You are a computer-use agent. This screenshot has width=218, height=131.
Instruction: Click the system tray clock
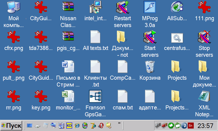[x=205, y=126]
